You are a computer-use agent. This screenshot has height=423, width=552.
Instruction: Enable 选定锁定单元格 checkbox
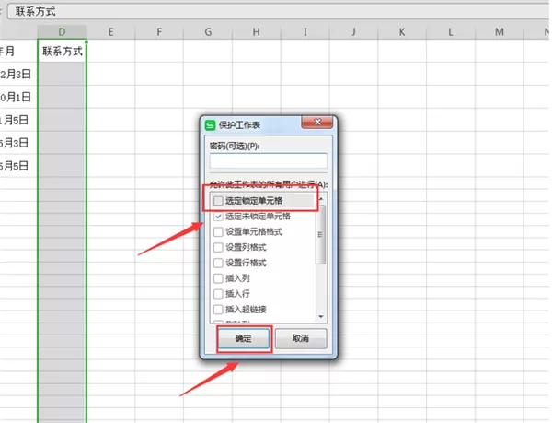[218, 201]
